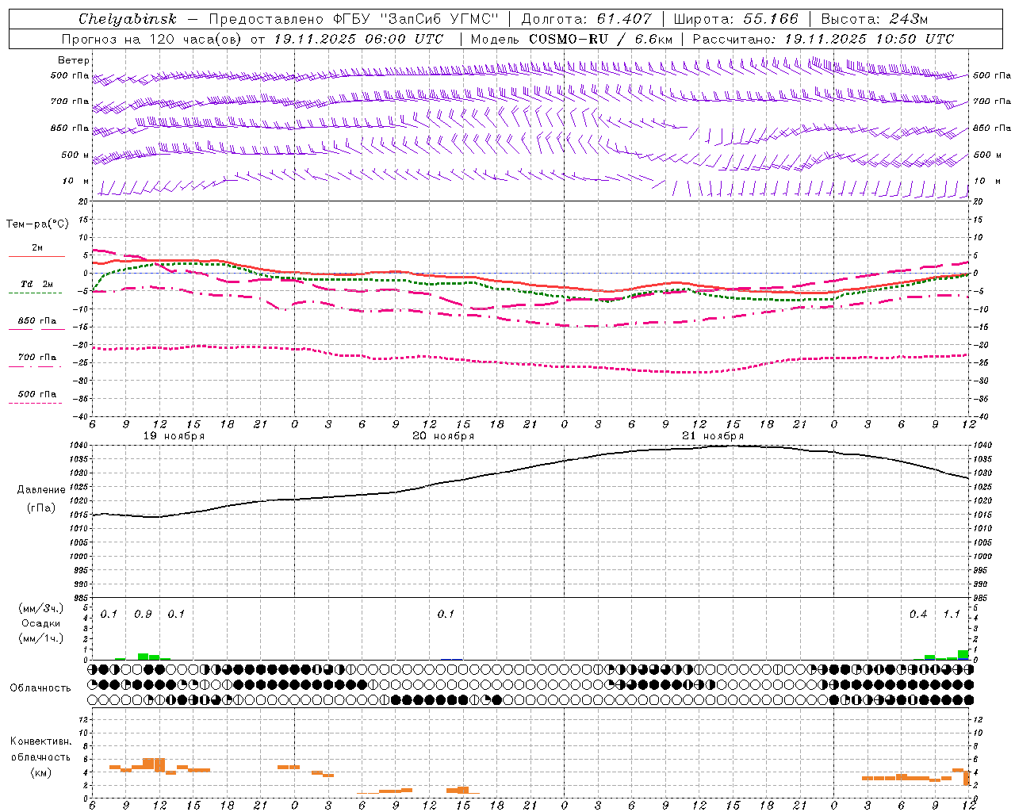Click the 'Ветер' wind panel label
1015x812 pixels.
[x=74, y=60]
